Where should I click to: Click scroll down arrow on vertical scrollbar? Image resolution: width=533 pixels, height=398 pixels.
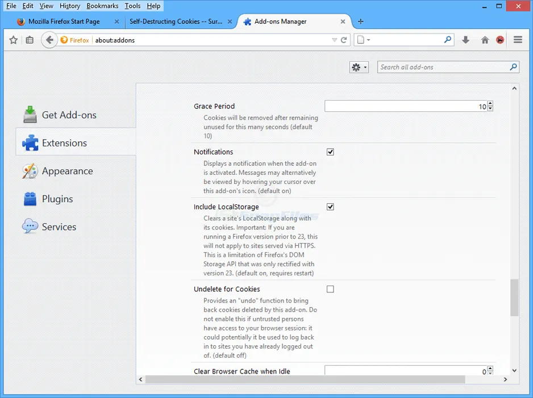click(x=514, y=371)
